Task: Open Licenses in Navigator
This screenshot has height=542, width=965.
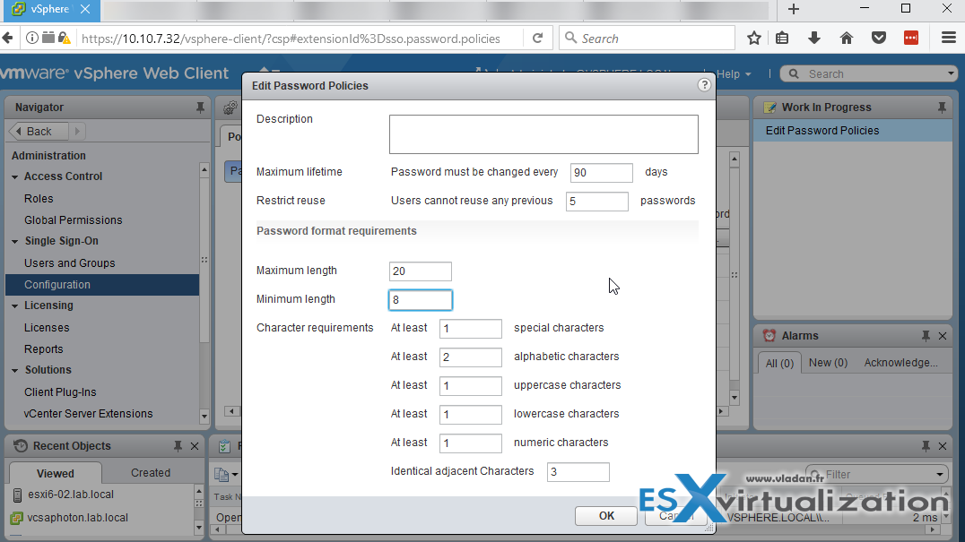Action: pyautogui.click(x=47, y=328)
